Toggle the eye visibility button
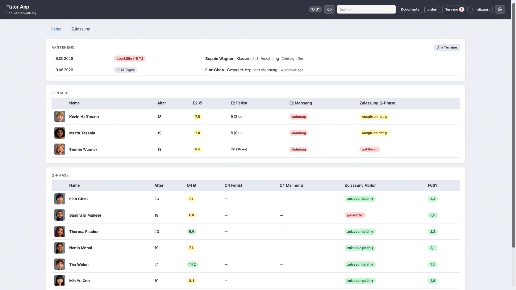 tap(329, 9)
